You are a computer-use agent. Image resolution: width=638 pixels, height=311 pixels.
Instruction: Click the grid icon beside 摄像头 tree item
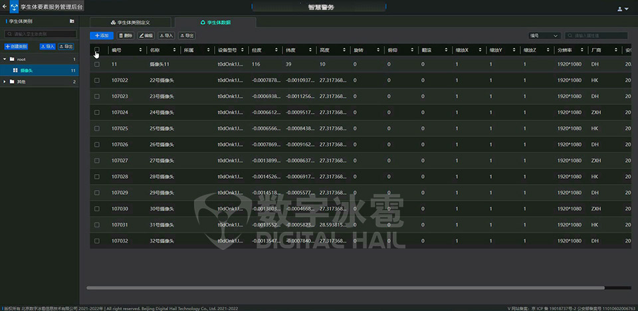coord(15,70)
